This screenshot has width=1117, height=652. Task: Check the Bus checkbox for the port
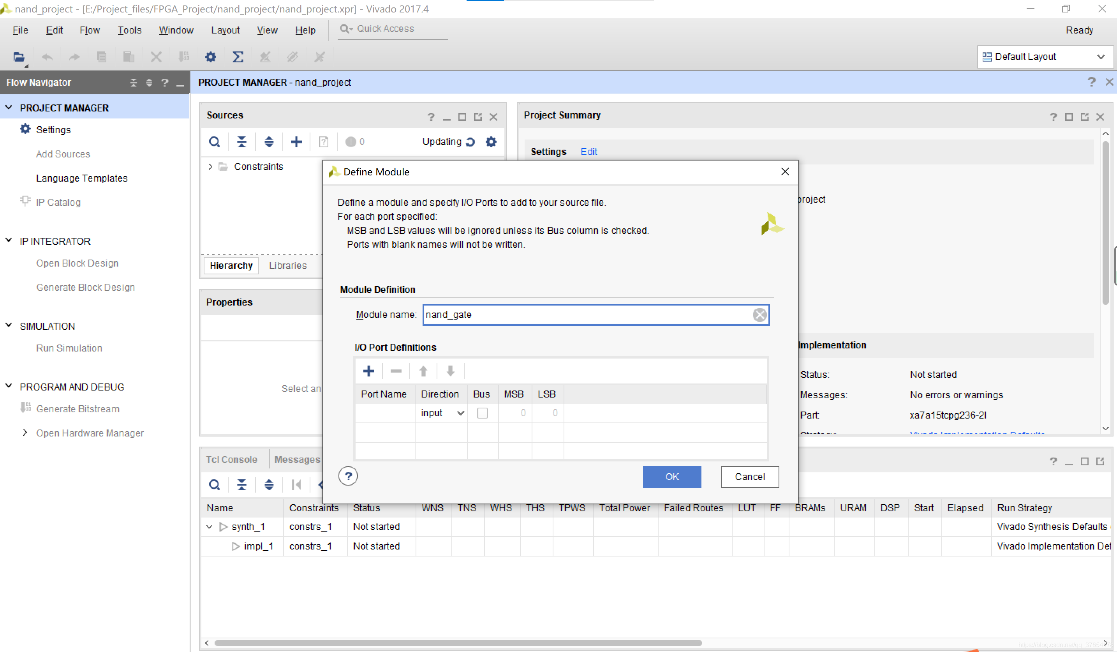pos(482,413)
